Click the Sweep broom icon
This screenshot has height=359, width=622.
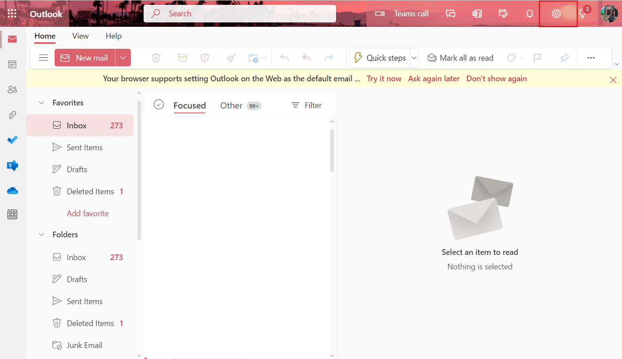[232, 58]
